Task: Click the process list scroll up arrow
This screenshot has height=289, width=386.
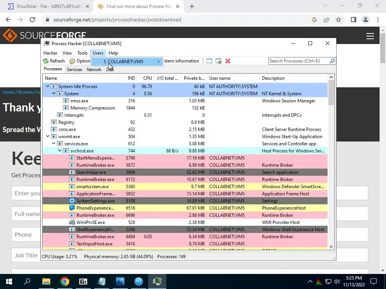Action: [331, 78]
